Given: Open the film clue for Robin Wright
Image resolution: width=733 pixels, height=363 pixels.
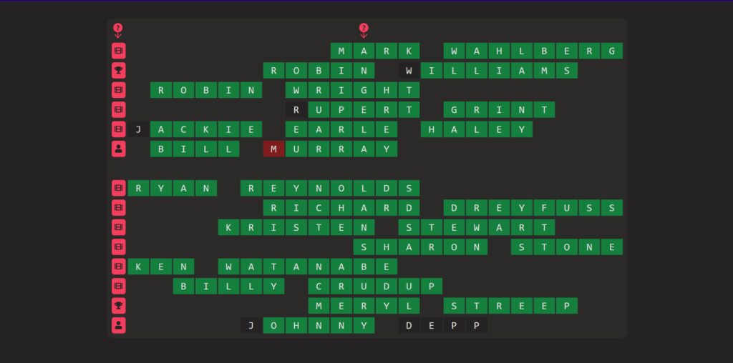Looking at the screenshot, I should point(118,90).
